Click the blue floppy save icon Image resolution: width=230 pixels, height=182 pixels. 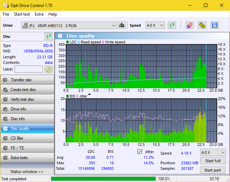[215, 25]
